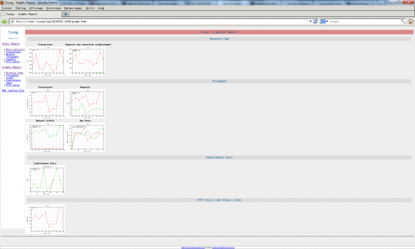Open HTTP status under Graphs Report
Viewport: 415px width, 249px height.
pyautogui.click(x=13, y=85)
